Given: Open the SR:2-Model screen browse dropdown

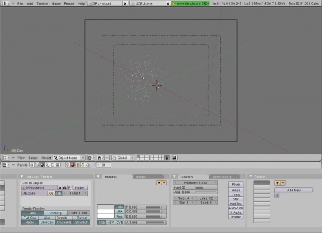Looking at the screenshot, I should coord(90,3).
